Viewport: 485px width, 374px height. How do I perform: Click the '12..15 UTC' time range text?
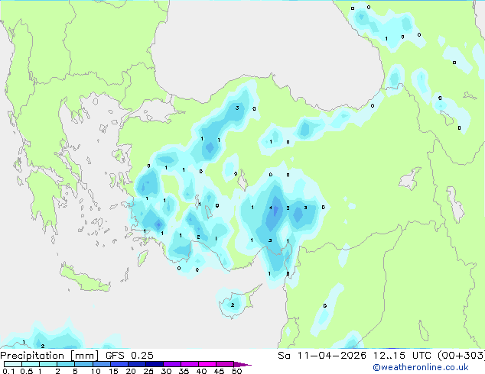click(x=402, y=356)
